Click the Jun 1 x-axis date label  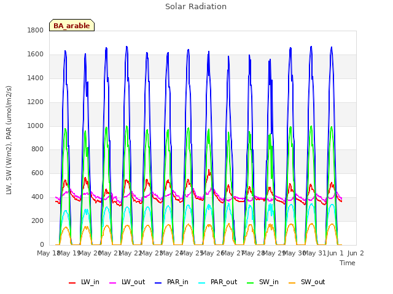point(335,253)
